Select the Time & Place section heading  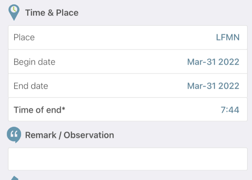click(x=52, y=13)
